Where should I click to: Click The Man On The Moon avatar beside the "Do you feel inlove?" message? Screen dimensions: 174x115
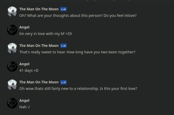tap(12, 12)
